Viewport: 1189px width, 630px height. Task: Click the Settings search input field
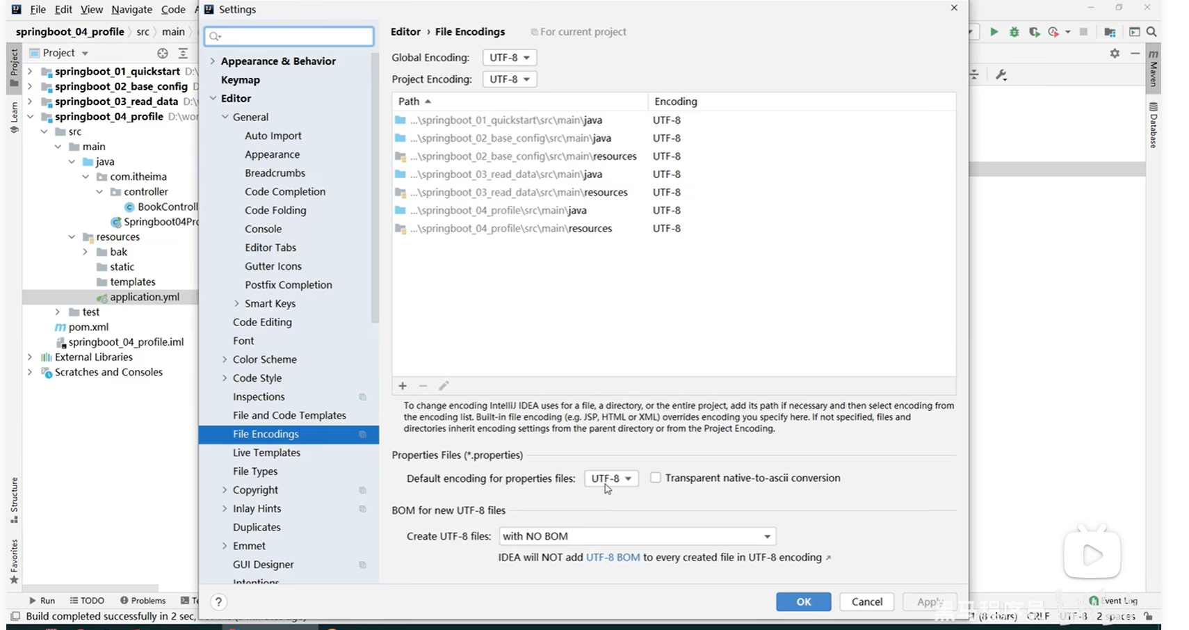click(289, 36)
